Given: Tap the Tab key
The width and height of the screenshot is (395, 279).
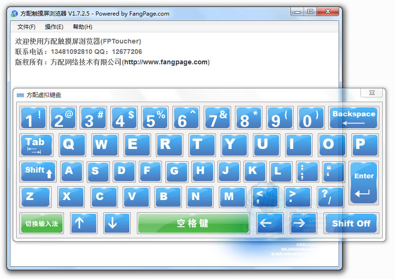Looking at the screenshot, I should (x=36, y=145).
